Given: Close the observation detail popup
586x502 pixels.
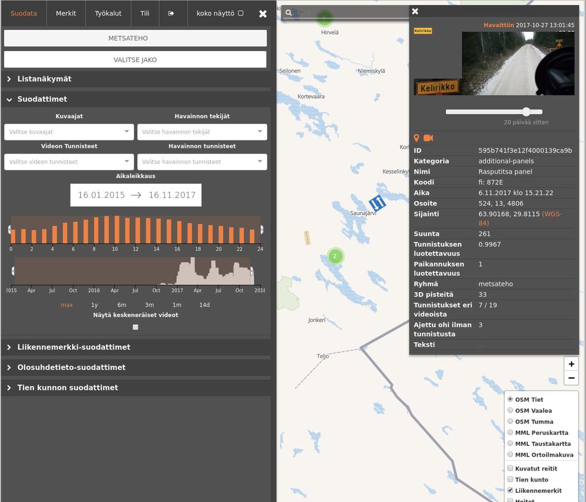Looking at the screenshot, I should click(415, 11).
